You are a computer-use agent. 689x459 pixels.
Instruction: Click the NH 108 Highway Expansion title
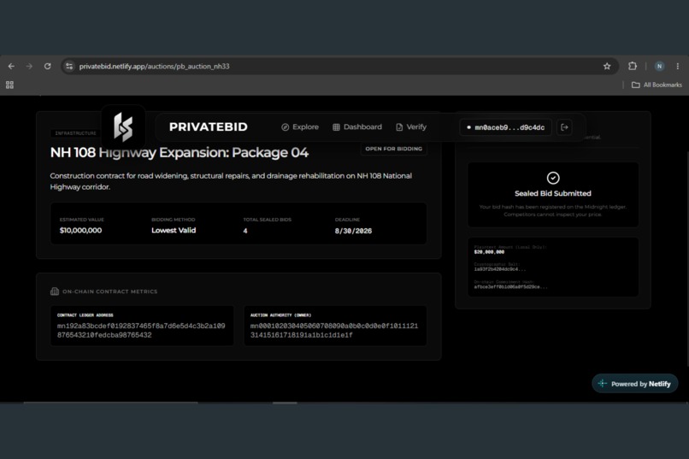click(x=180, y=152)
